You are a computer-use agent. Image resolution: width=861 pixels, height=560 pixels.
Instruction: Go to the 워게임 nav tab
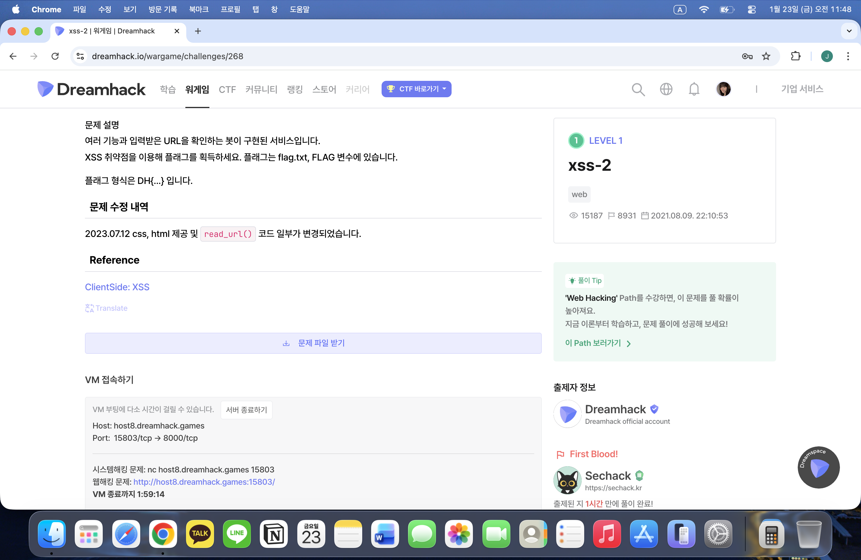click(x=197, y=89)
